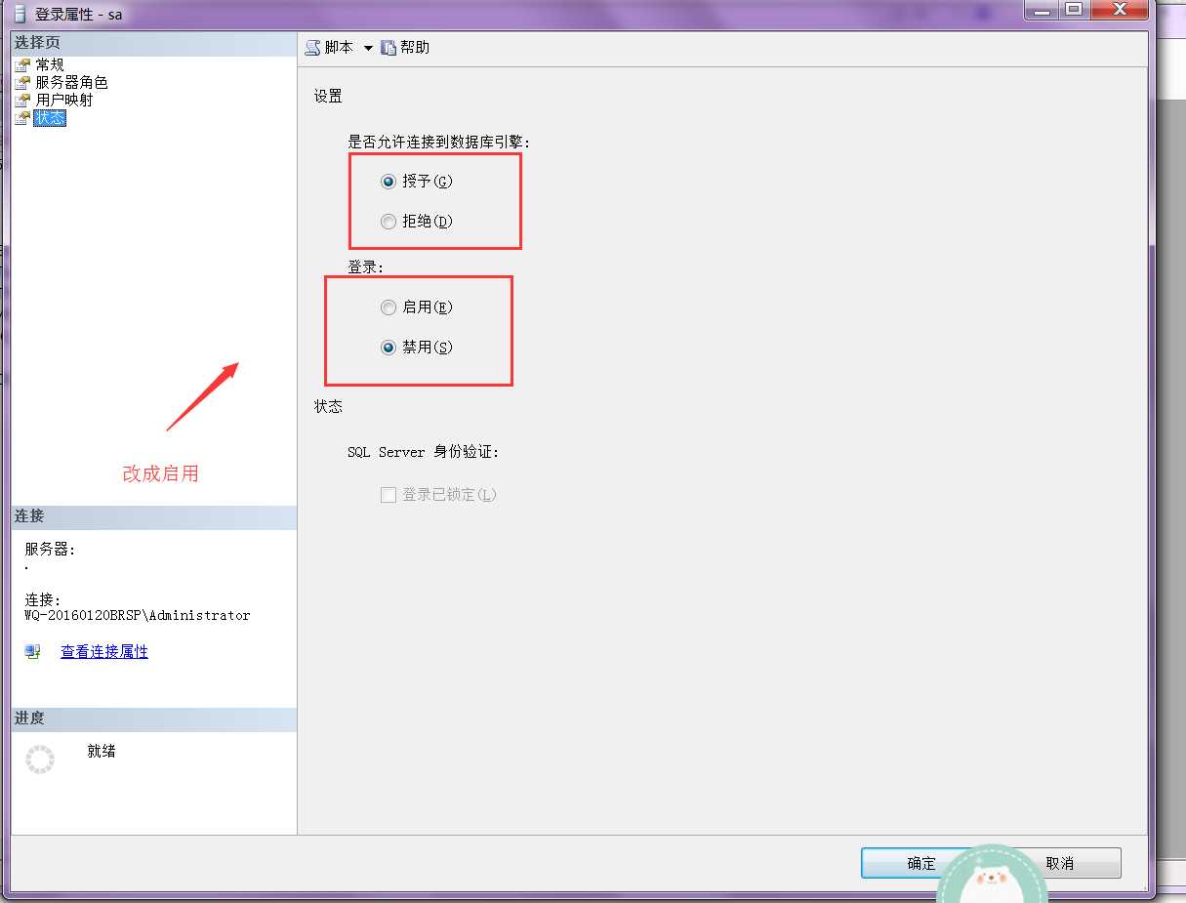Select the 授予(G) radio button
The height and width of the screenshot is (903, 1186).
tap(389, 182)
